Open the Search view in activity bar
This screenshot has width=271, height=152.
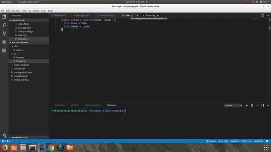[4, 25]
